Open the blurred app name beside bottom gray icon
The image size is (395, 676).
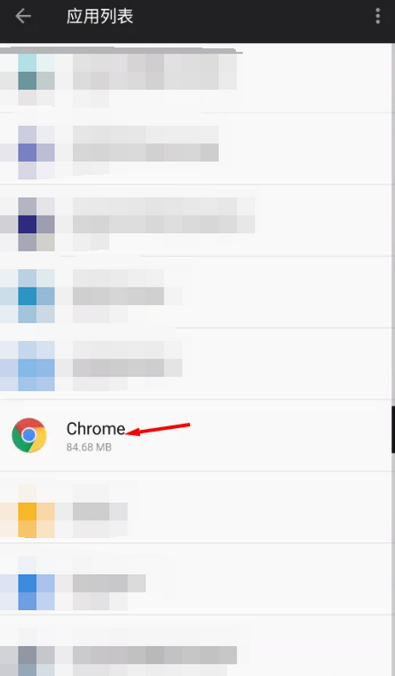click(x=155, y=655)
